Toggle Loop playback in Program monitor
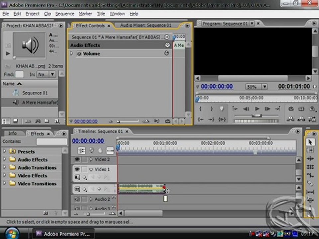This screenshot has height=239, width=319. (291, 109)
